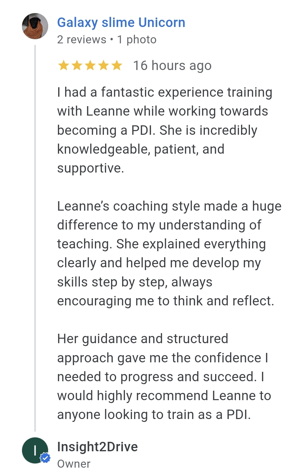
Task: Click the word "supportive." in the review
Action: click(90, 168)
